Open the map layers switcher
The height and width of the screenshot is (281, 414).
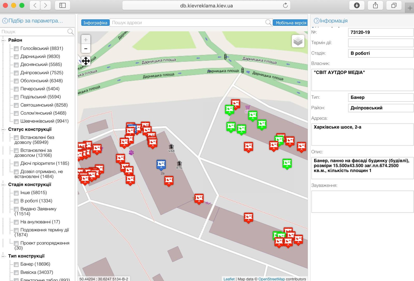tap(298, 41)
